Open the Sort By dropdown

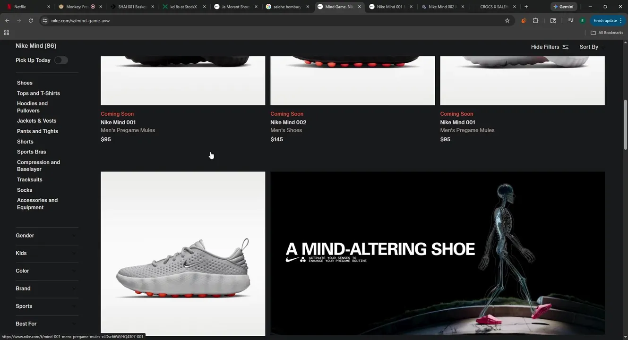point(591,47)
